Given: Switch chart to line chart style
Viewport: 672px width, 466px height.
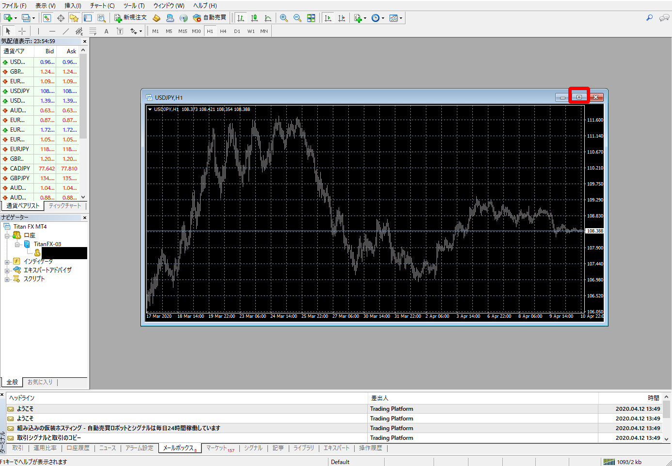Looking at the screenshot, I should click(x=268, y=18).
